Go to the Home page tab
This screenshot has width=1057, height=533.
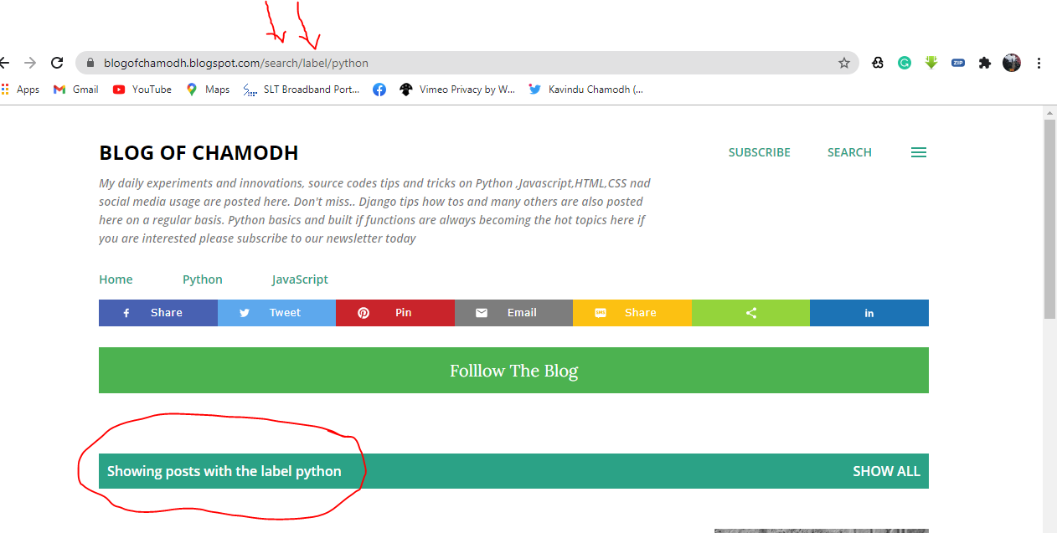tap(116, 279)
